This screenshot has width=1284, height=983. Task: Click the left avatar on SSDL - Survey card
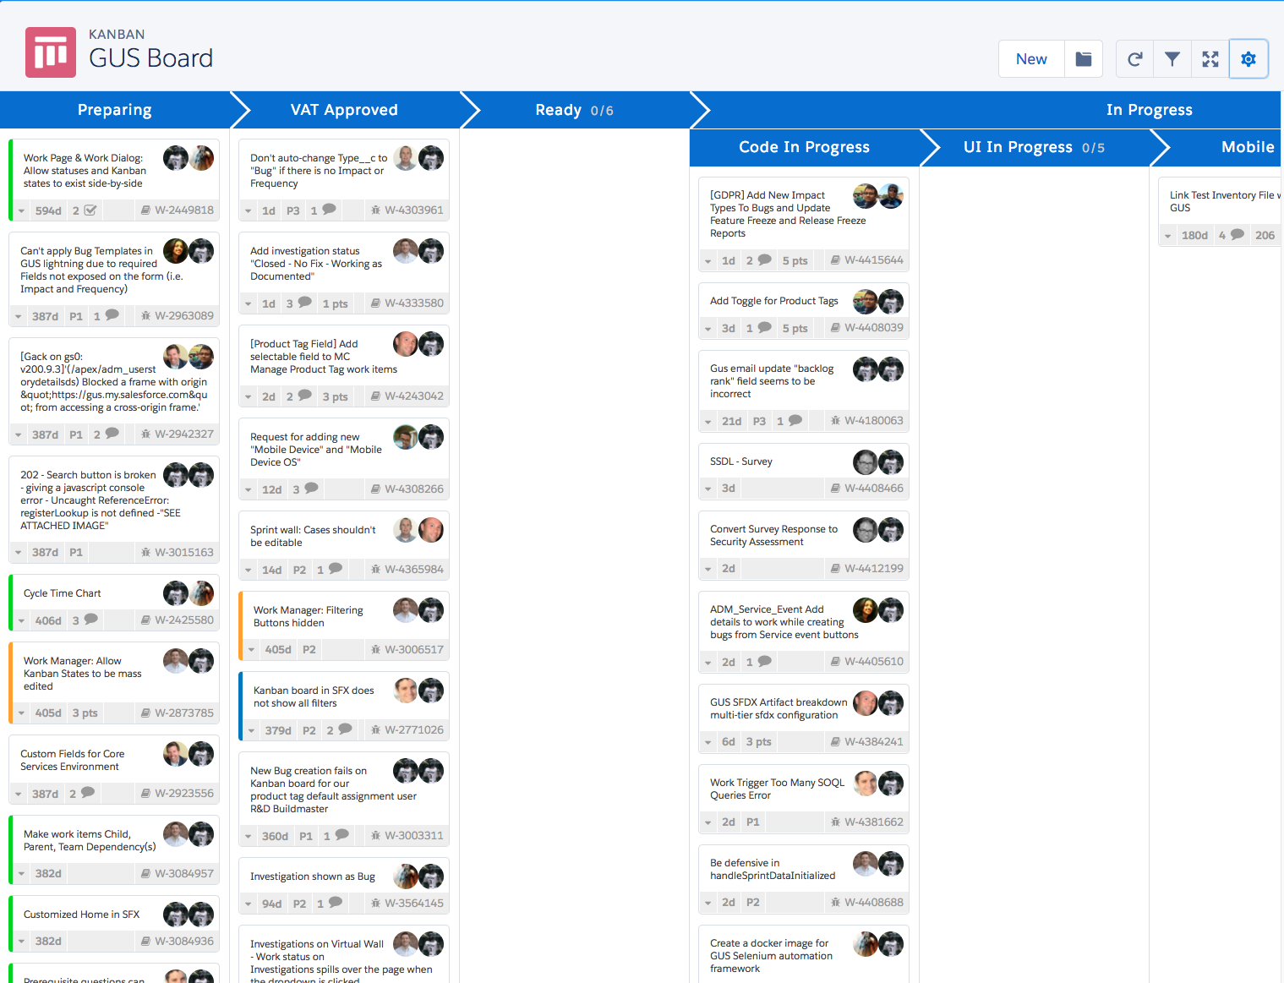pyautogui.click(x=865, y=462)
